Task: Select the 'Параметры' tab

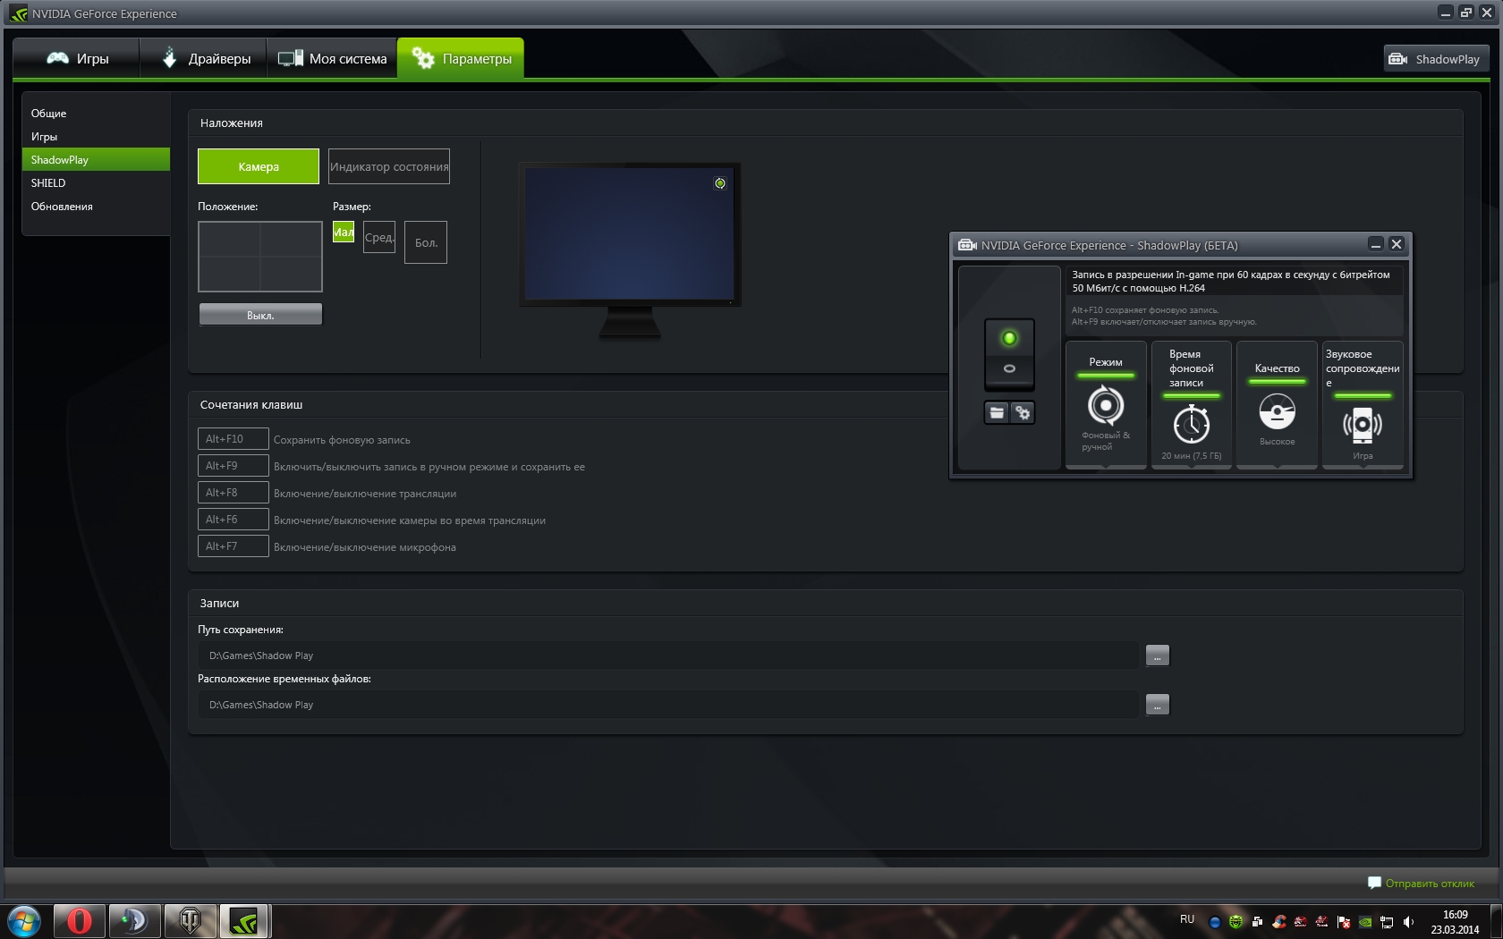Action: pyautogui.click(x=461, y=59)
